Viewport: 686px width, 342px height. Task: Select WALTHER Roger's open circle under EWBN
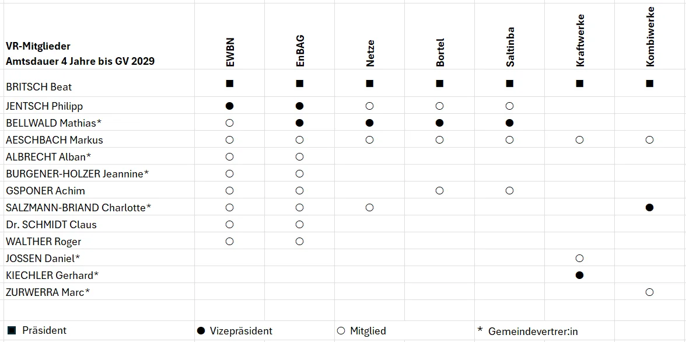point(229,241)
